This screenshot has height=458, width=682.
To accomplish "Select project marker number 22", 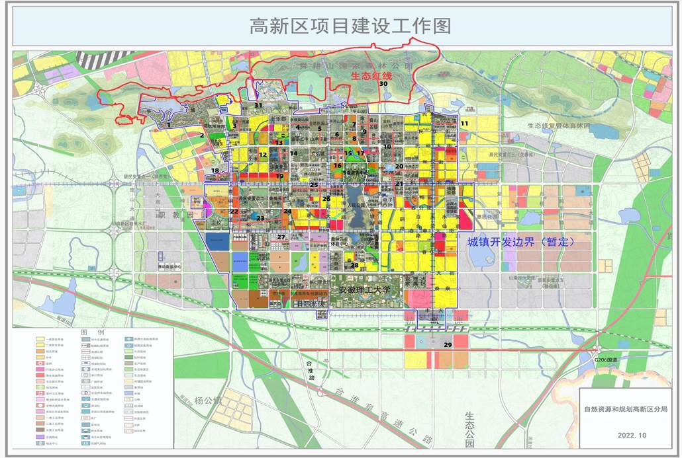I will point(234,212).
